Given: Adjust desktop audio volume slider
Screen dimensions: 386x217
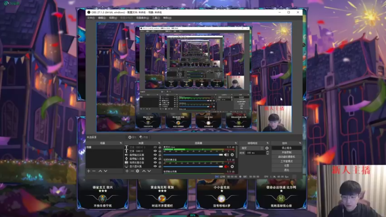Looking at the screenshot, I should tap(193, 155).
